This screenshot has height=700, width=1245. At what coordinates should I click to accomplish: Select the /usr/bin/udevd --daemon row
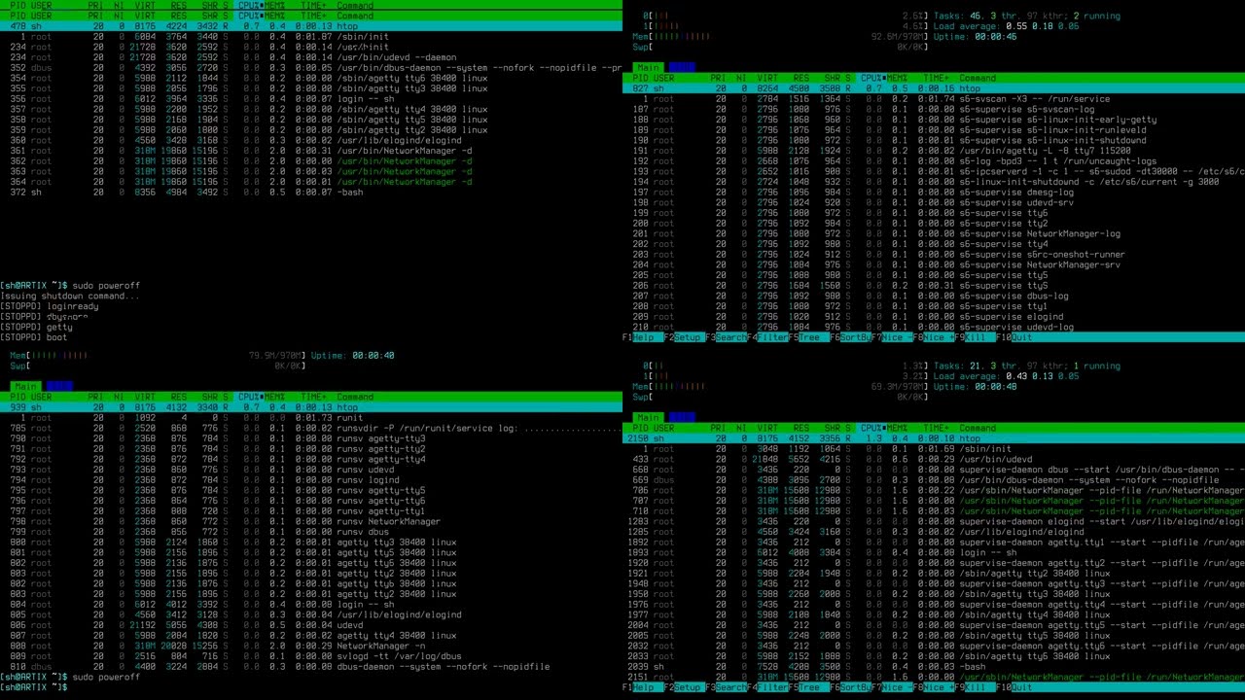tap(311, 57)
